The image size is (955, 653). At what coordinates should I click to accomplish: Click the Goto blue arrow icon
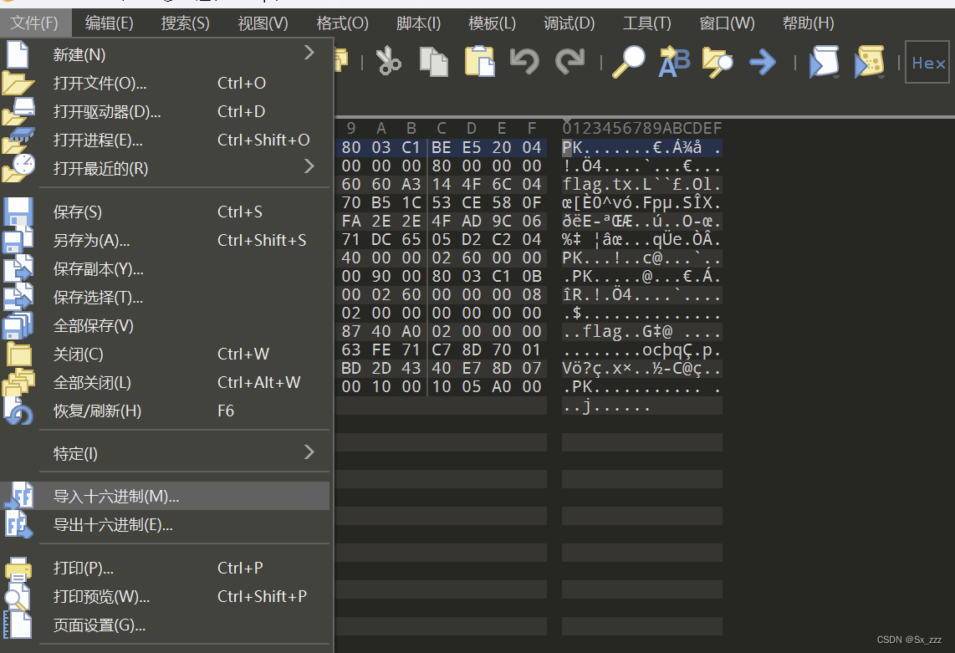tap(762, 63)
